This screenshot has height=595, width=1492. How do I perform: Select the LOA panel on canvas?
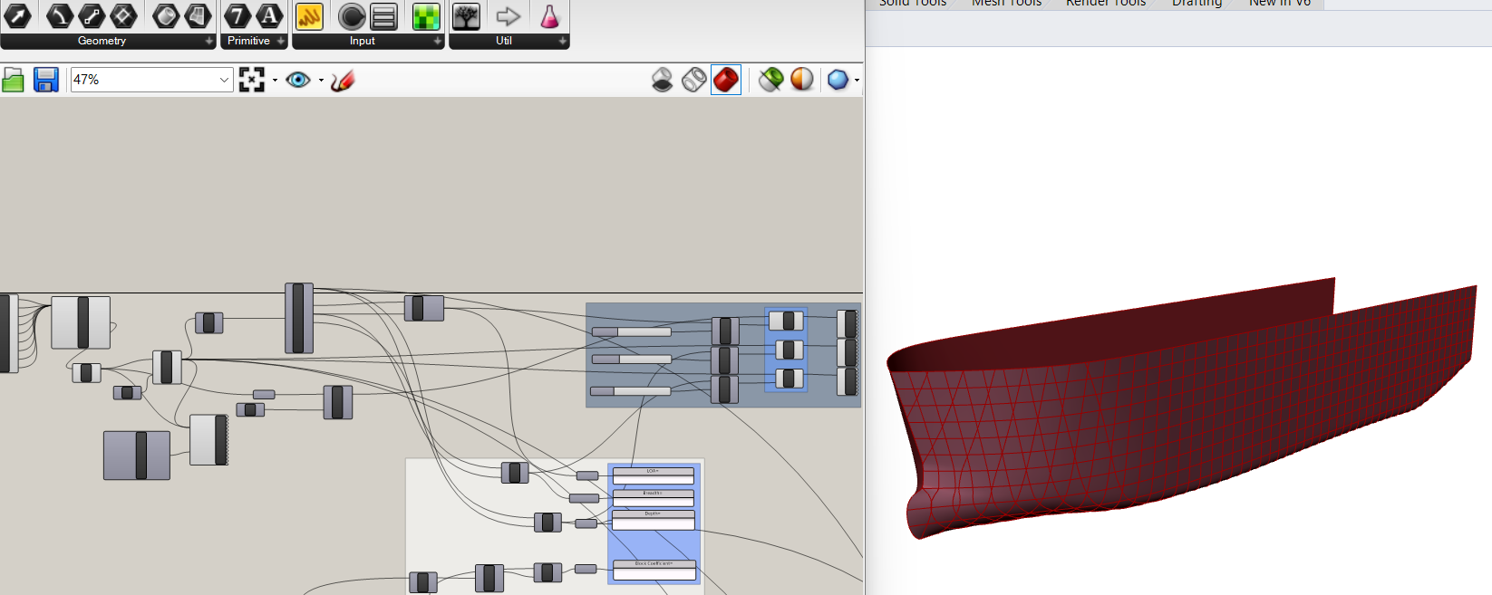click(x=653, y=475)
